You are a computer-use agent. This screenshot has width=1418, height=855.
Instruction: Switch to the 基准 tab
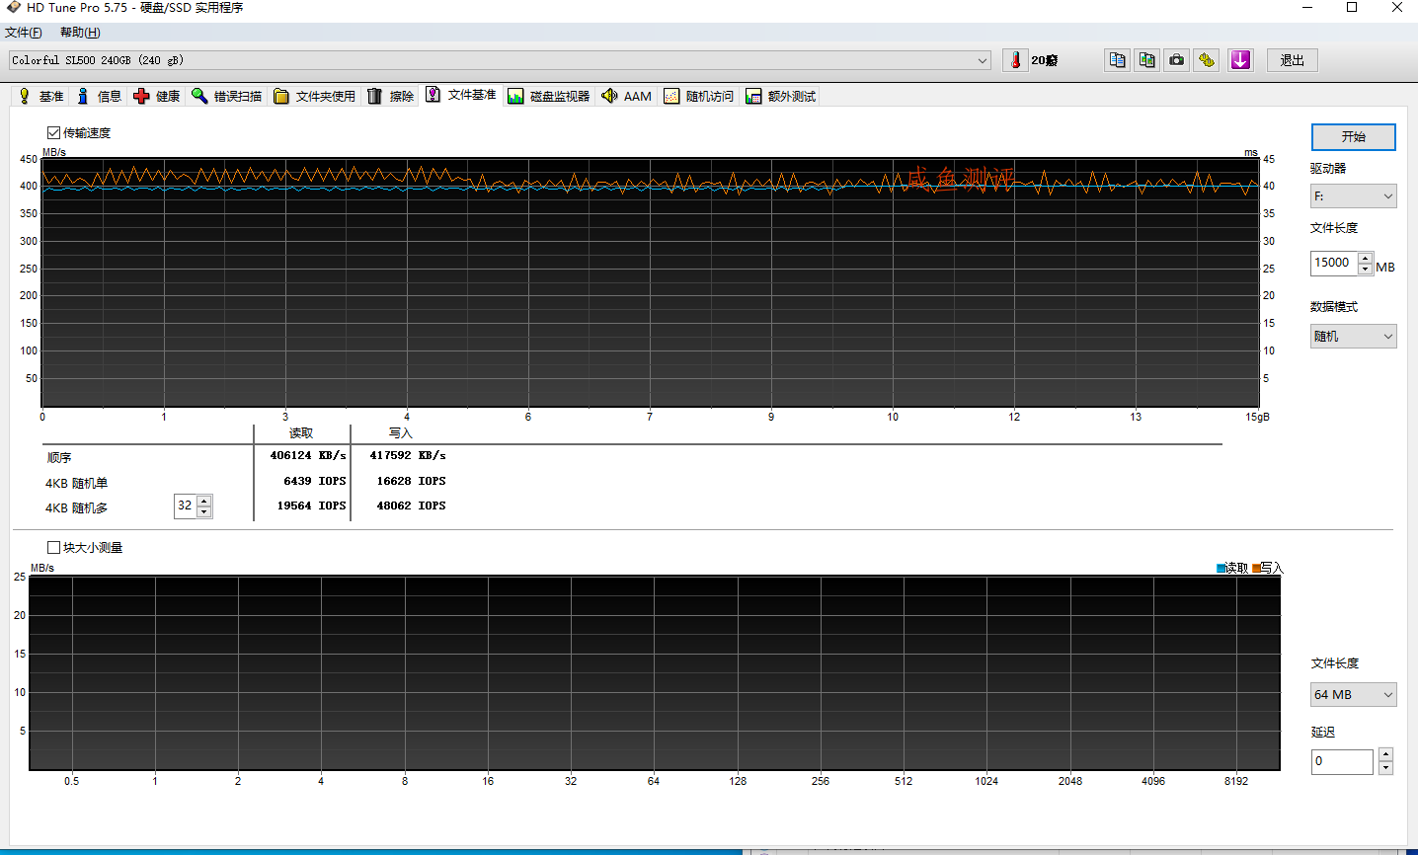point(40,96)
